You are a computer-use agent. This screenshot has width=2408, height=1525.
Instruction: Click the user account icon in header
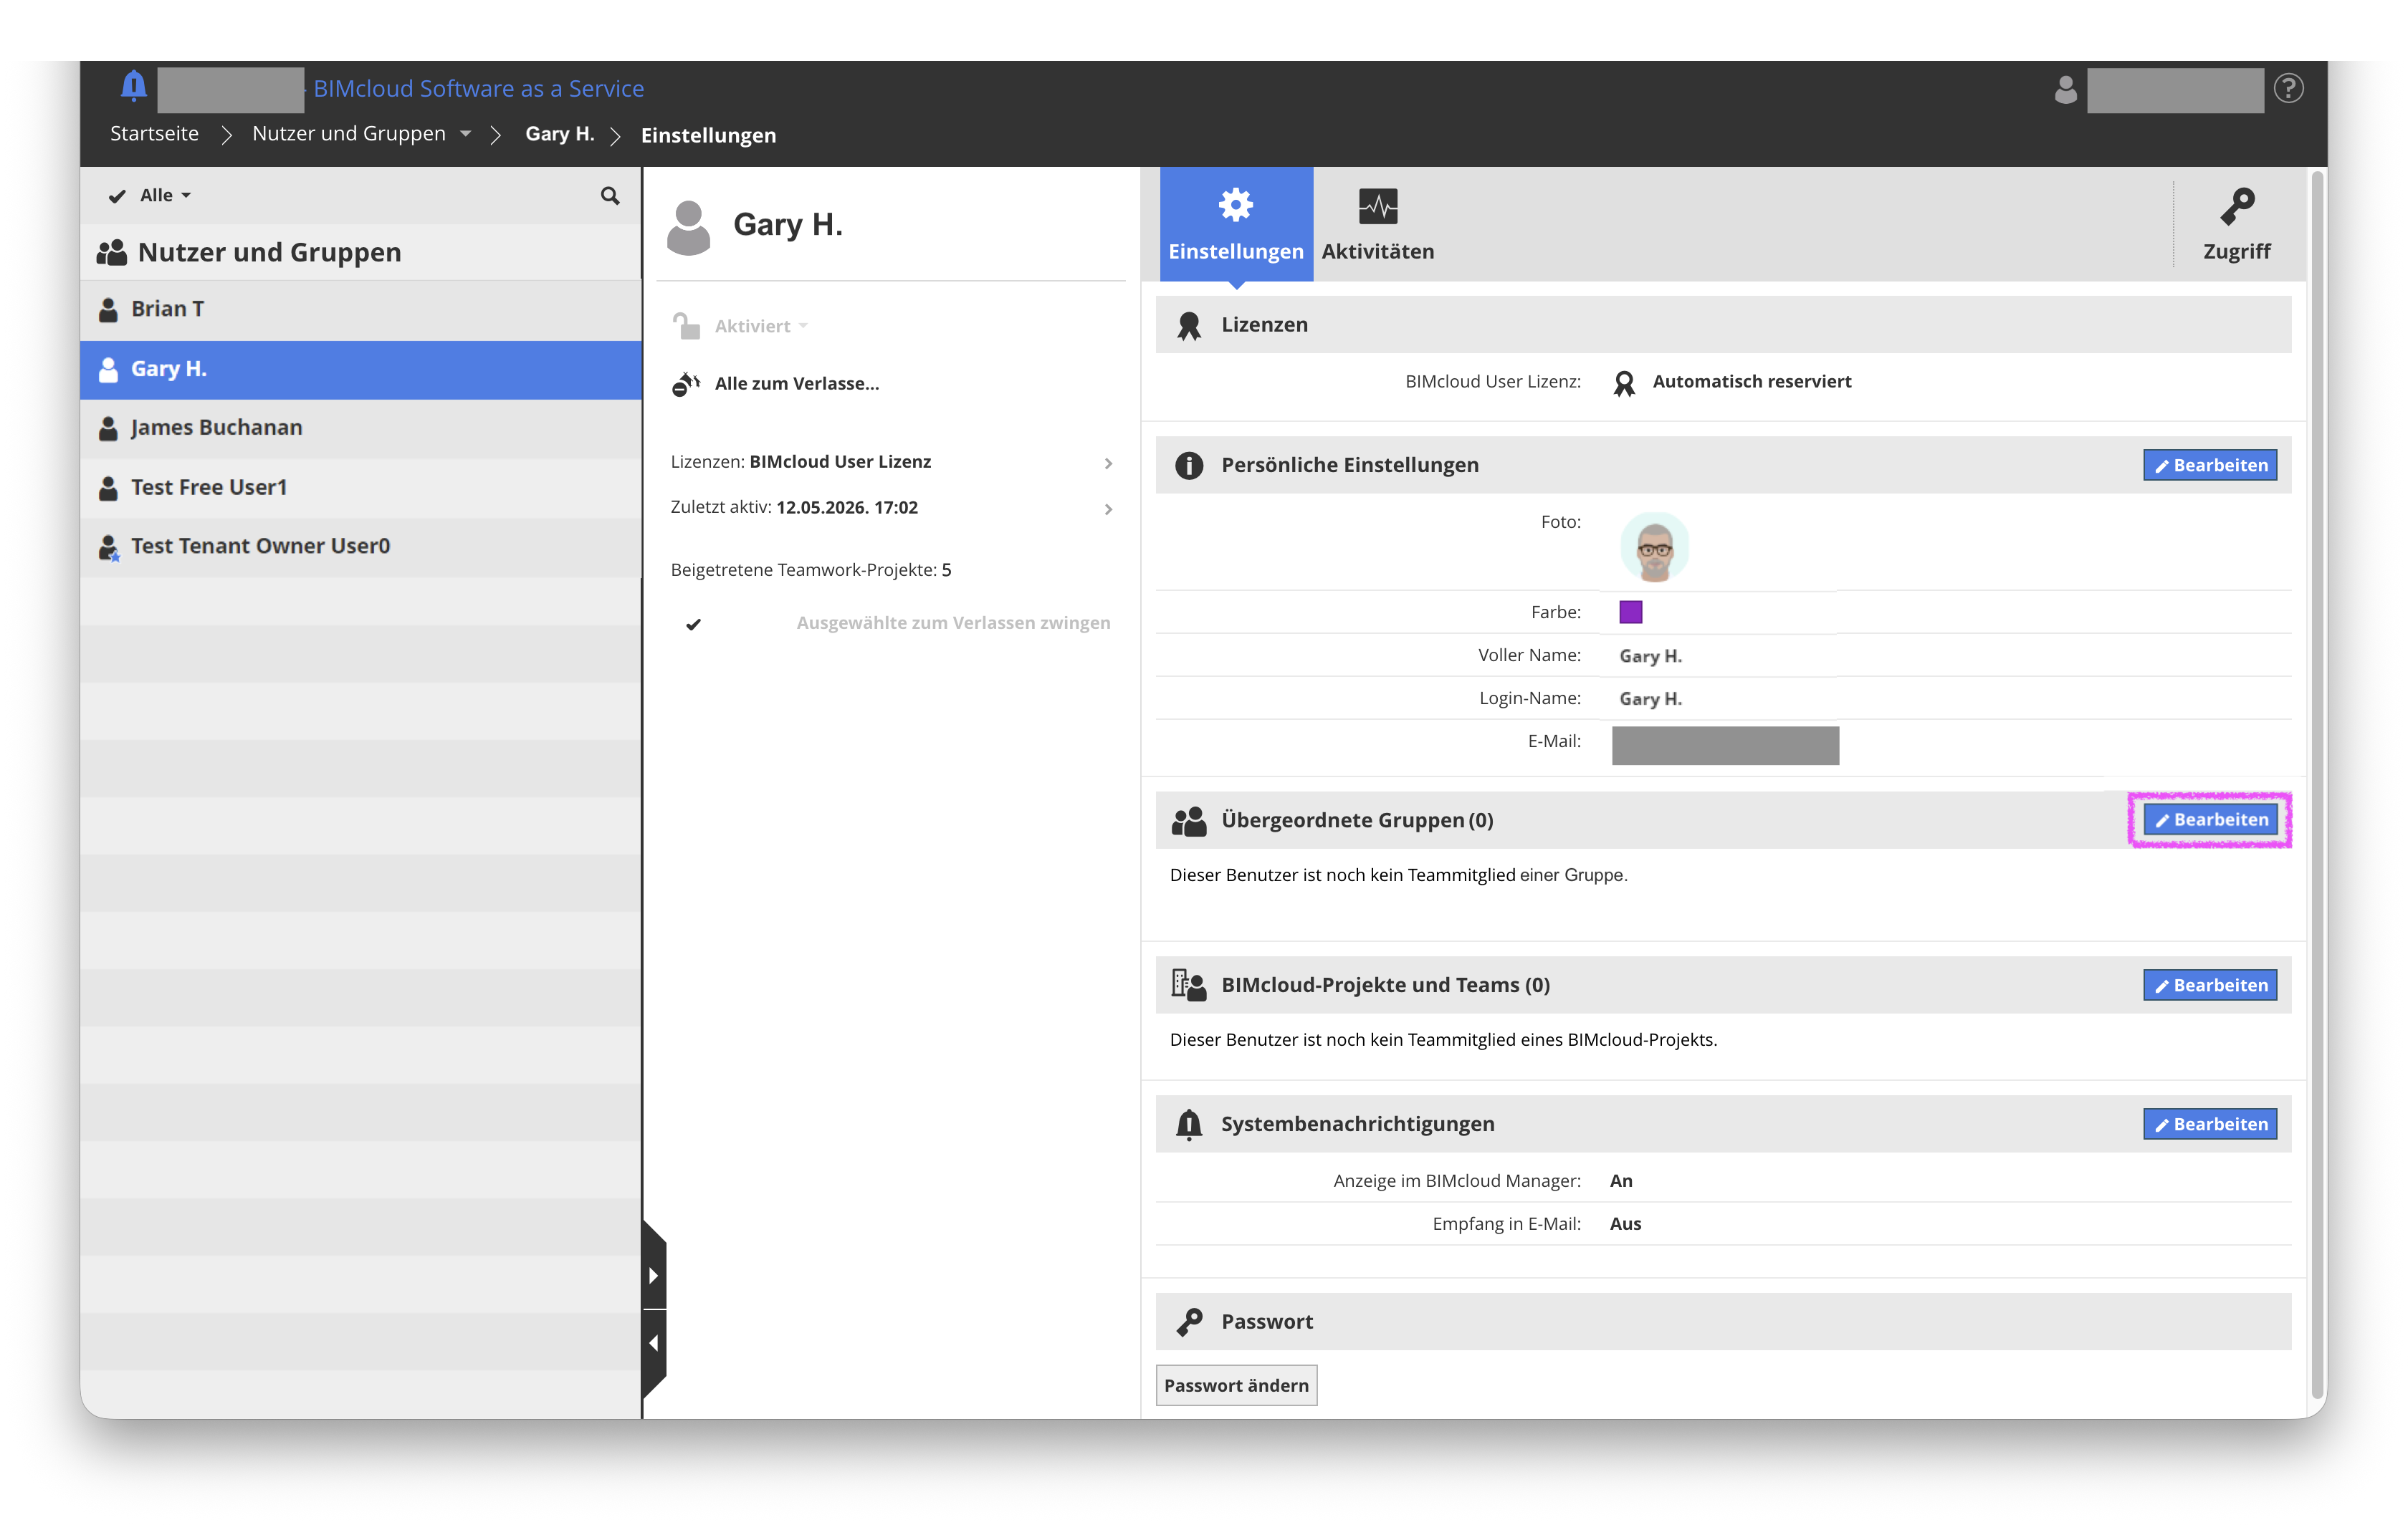pyautogui.click(x=2066, y=90)
